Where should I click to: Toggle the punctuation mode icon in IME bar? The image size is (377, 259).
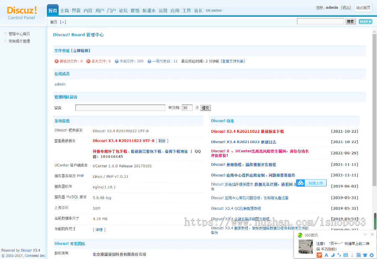[x=339, y=255]
